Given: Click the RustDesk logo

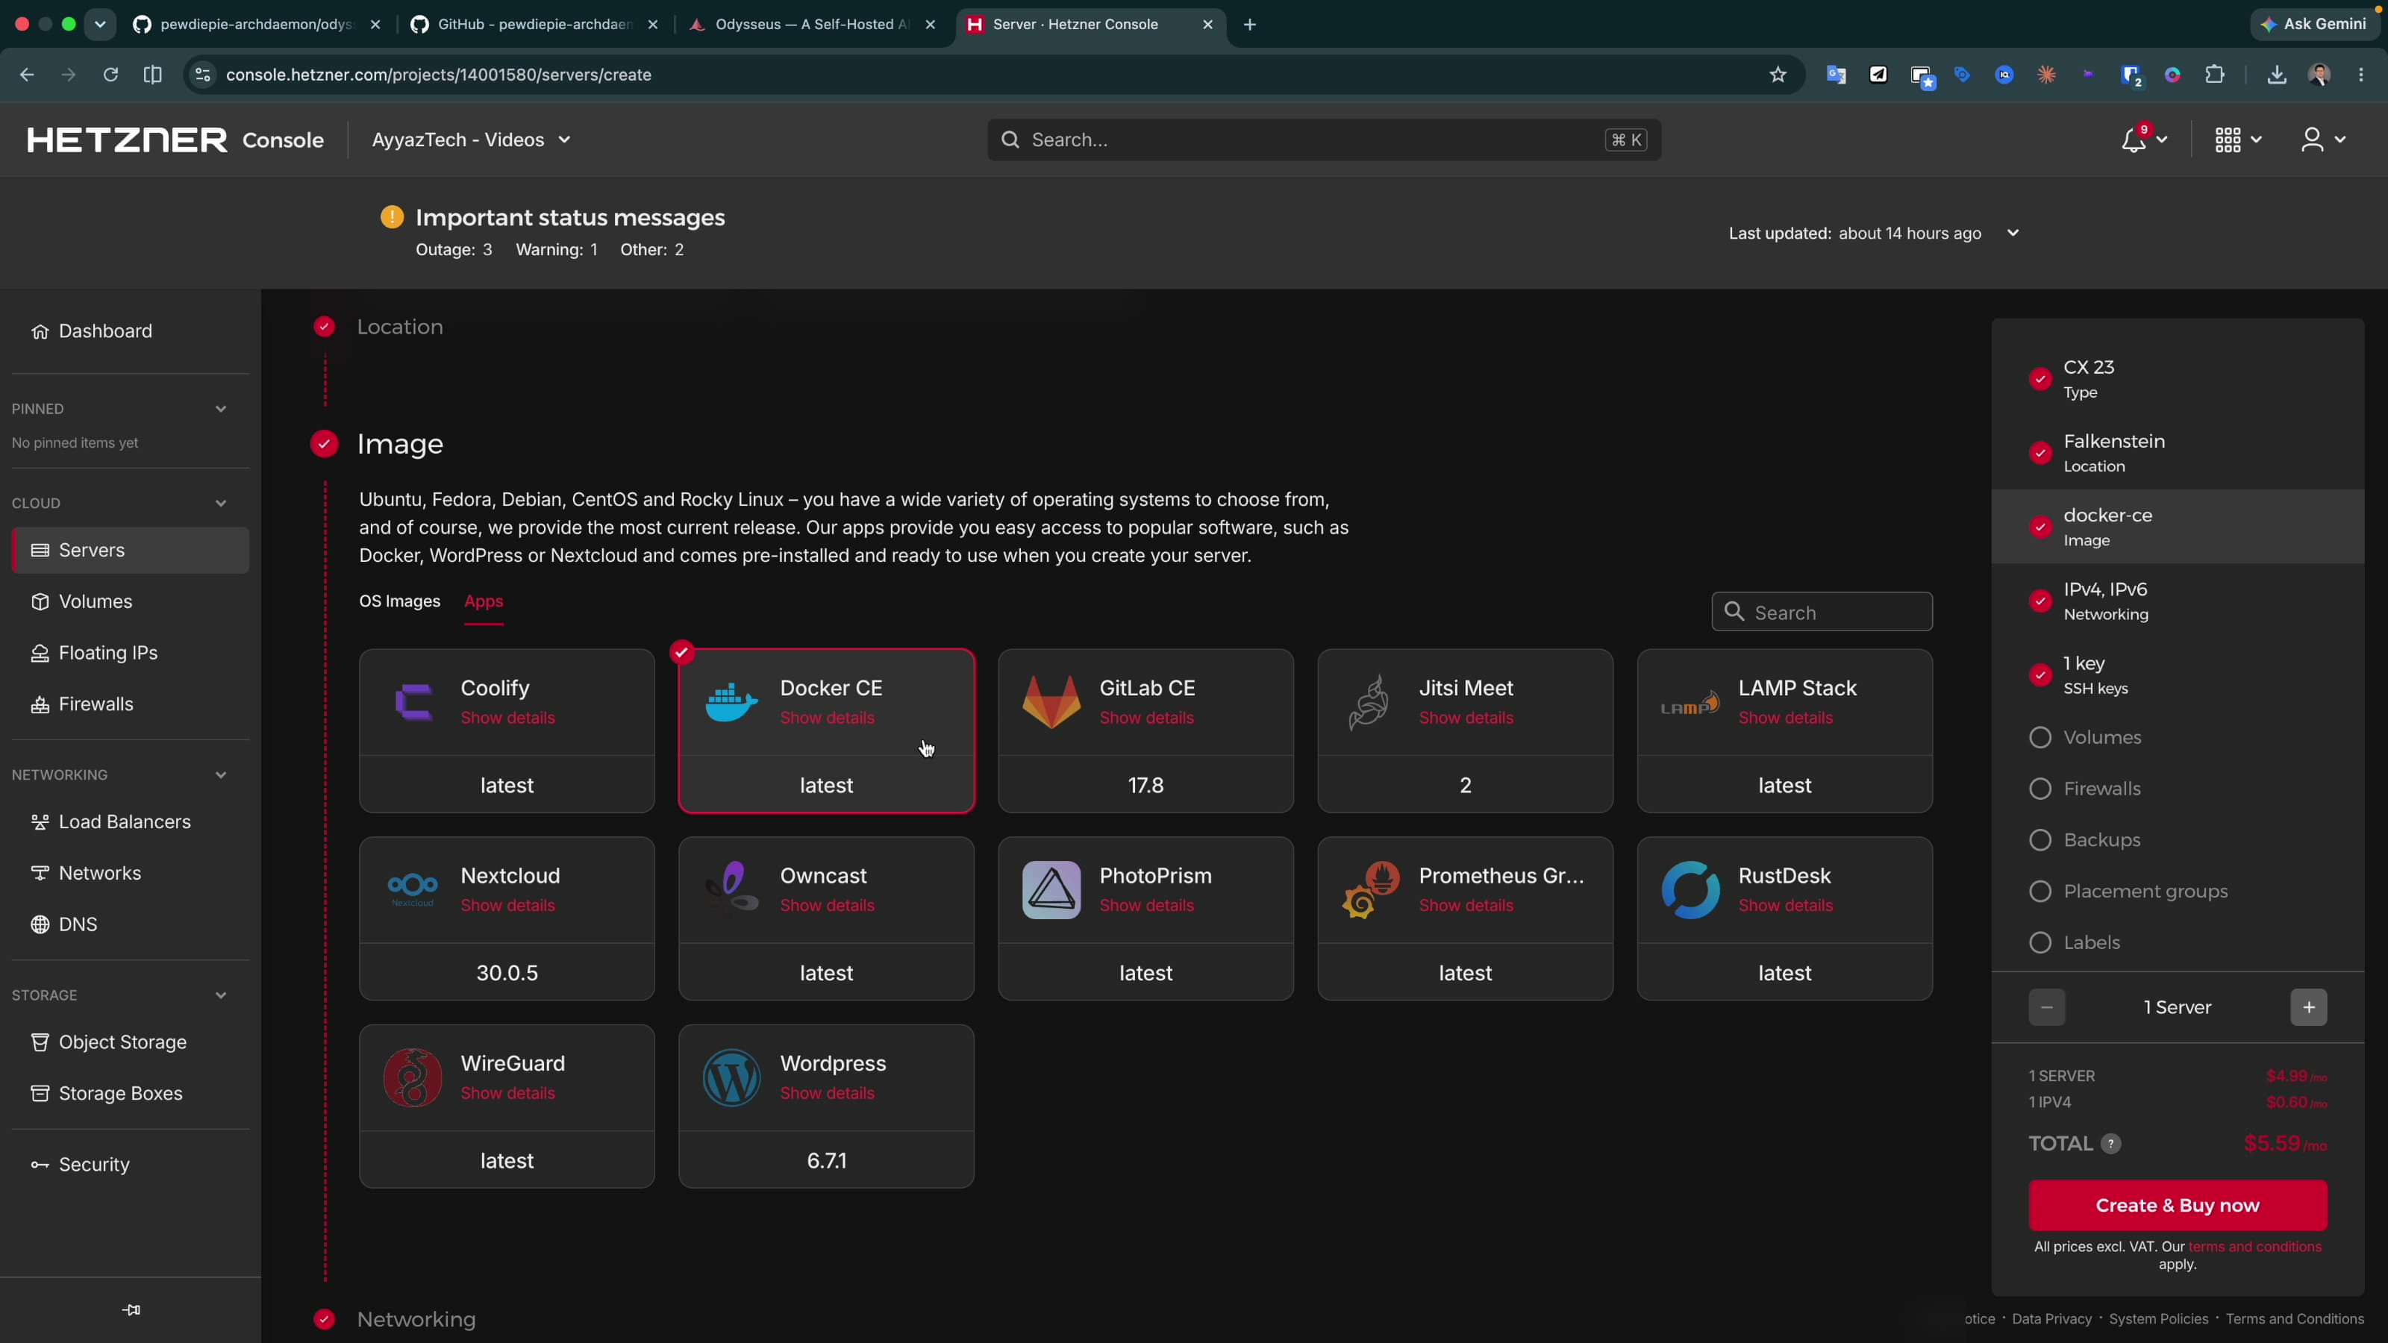Looking at the screenshot, I should click(x=1690, y=890).
